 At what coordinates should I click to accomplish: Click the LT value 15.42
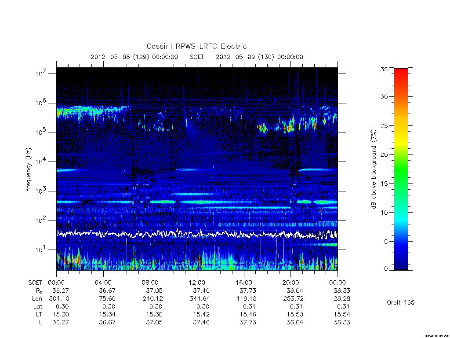point(201,314)
